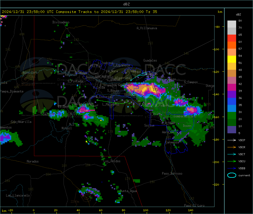The width and height of the screenshot is (253, 214).
Task: Click the white VBCP arrow legend icon
Action: [232, 140]
